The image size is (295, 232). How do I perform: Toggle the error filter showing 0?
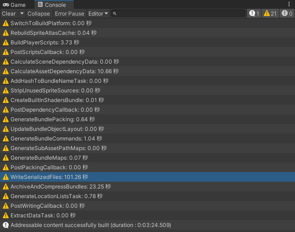pos(287,14)
